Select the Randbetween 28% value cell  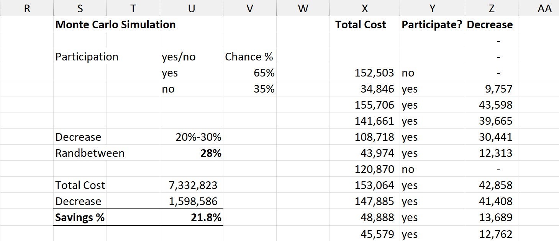192,153
